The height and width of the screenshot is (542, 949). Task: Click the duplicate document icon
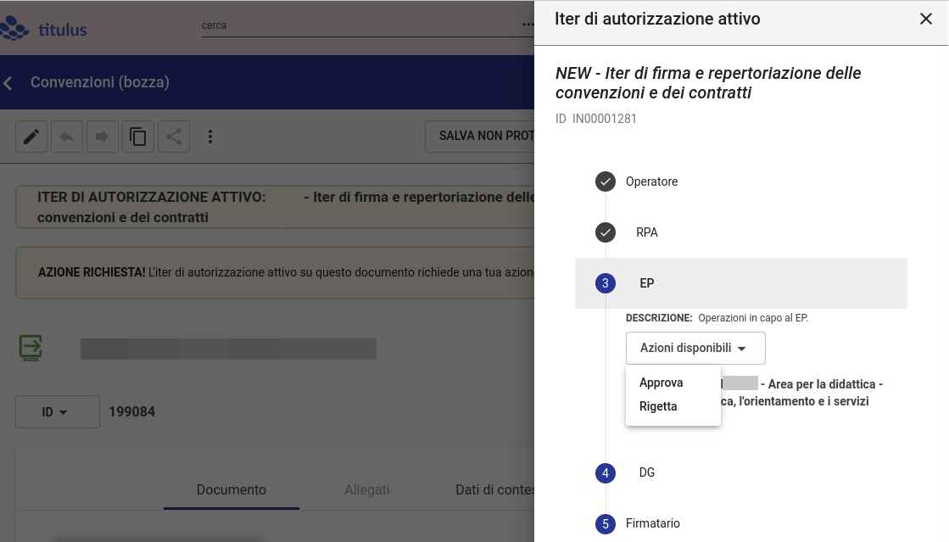[x=138, y=137]
